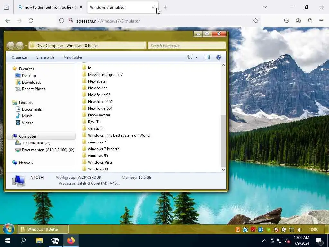Select the 'windows 7 is better' folder
Viewport: 329px width, 247px height.
point(104,149)
